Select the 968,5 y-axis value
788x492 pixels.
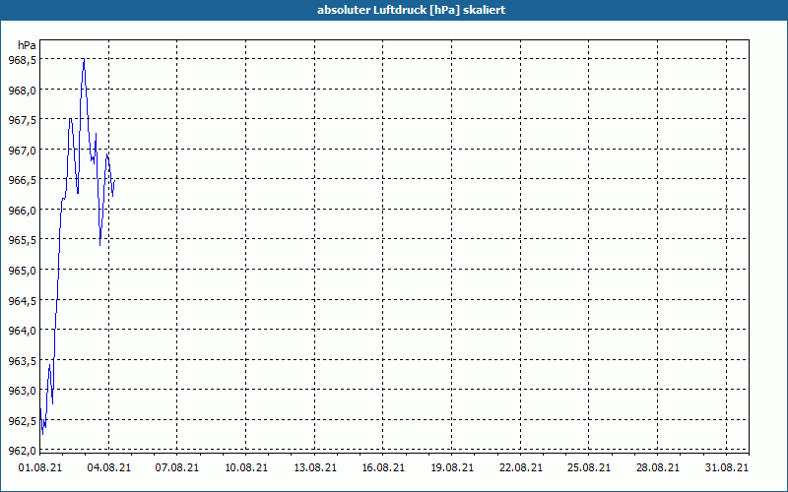point(22,60)
